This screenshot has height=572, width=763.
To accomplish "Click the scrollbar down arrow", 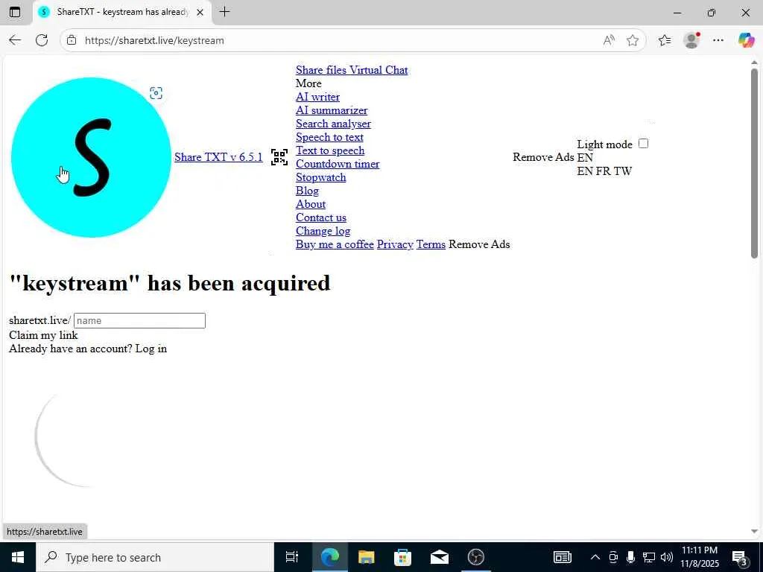I will click(x=754, y=531).
